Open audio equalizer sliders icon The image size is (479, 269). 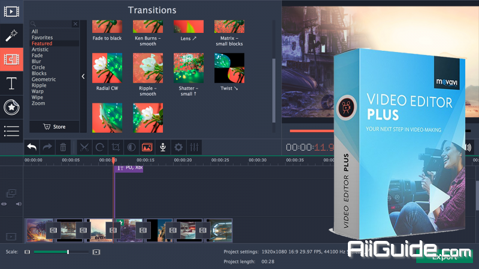coord(194,147)
